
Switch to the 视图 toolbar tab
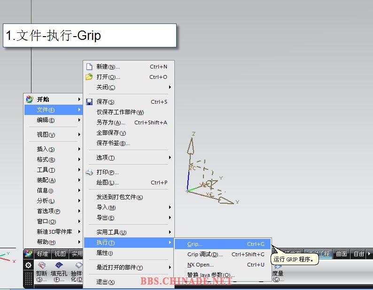60,254
